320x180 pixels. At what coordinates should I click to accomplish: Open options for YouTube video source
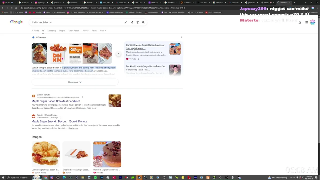pyautogui.click(x=138, y=59)
